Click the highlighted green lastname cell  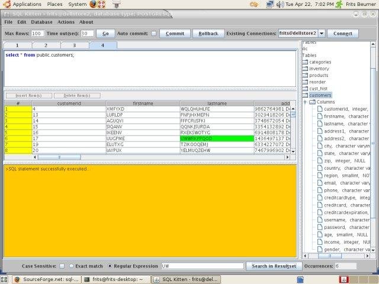tap(216, 138)
